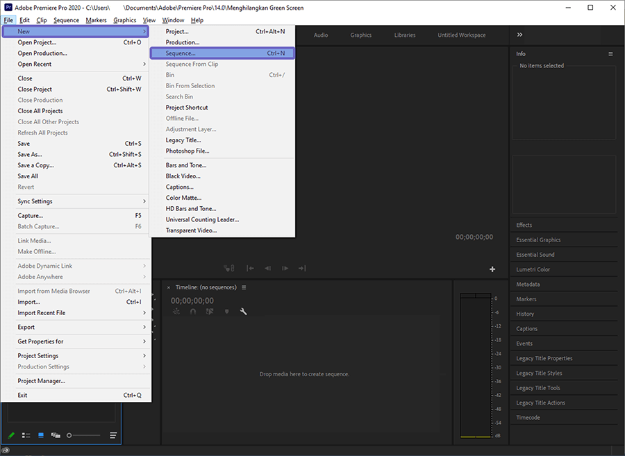Expand the New submenu in File menu
The image size is (625, 456).
point(76,31)
